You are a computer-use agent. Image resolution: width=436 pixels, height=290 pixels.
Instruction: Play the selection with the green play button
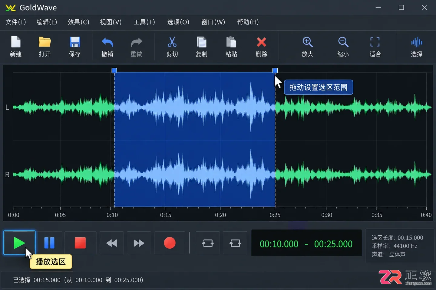tap(19, 243)
